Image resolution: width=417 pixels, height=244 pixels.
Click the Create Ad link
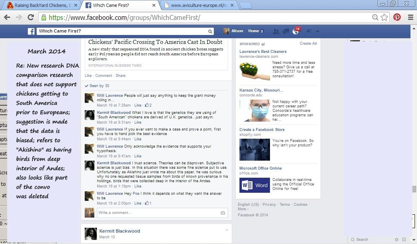(x=308, y=44)
